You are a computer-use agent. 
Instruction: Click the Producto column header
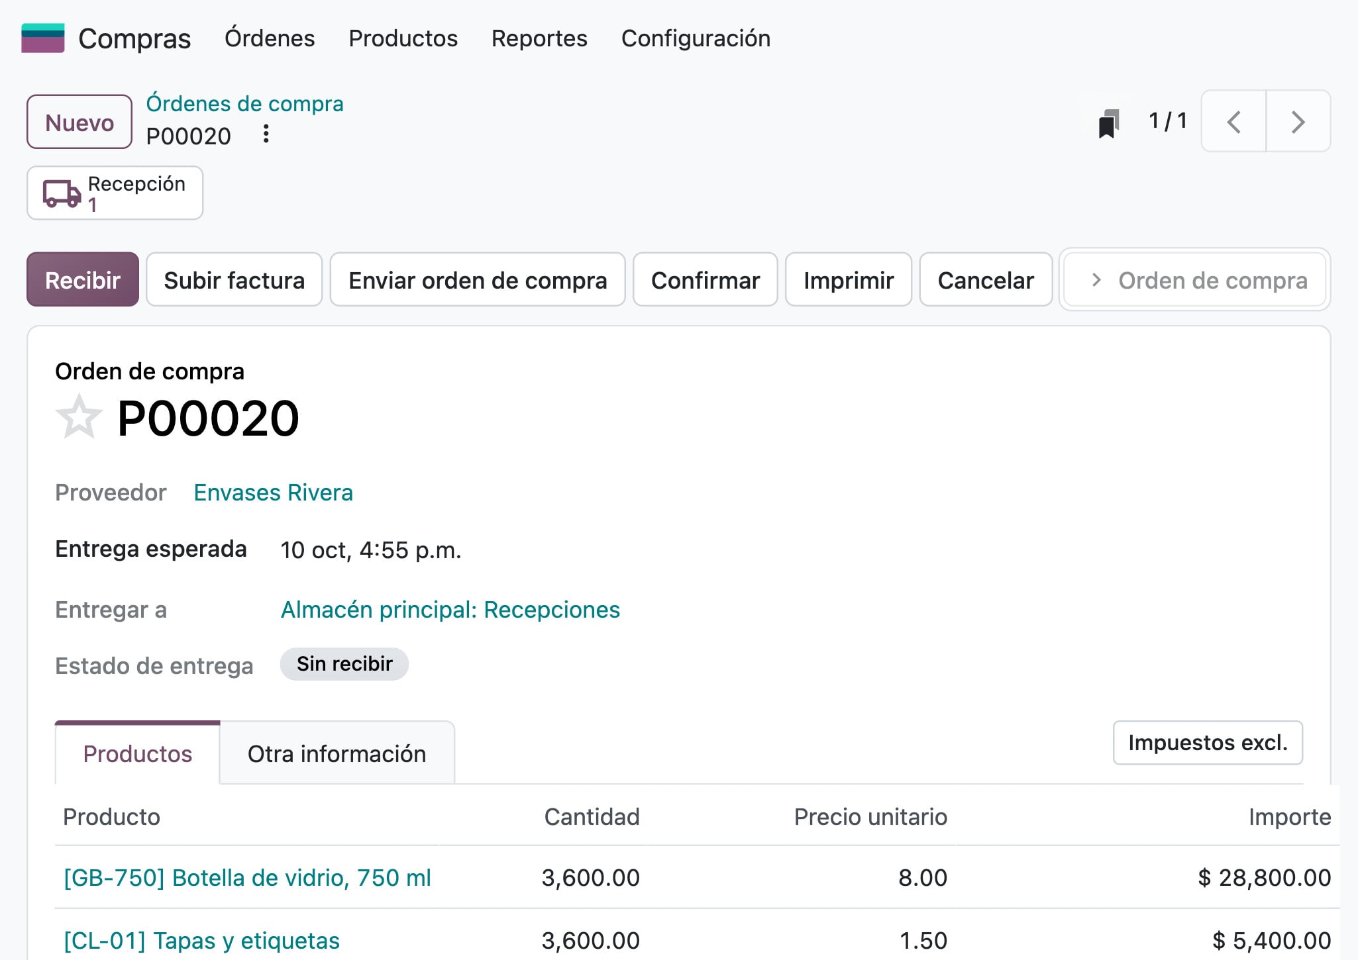coord(111,816)
